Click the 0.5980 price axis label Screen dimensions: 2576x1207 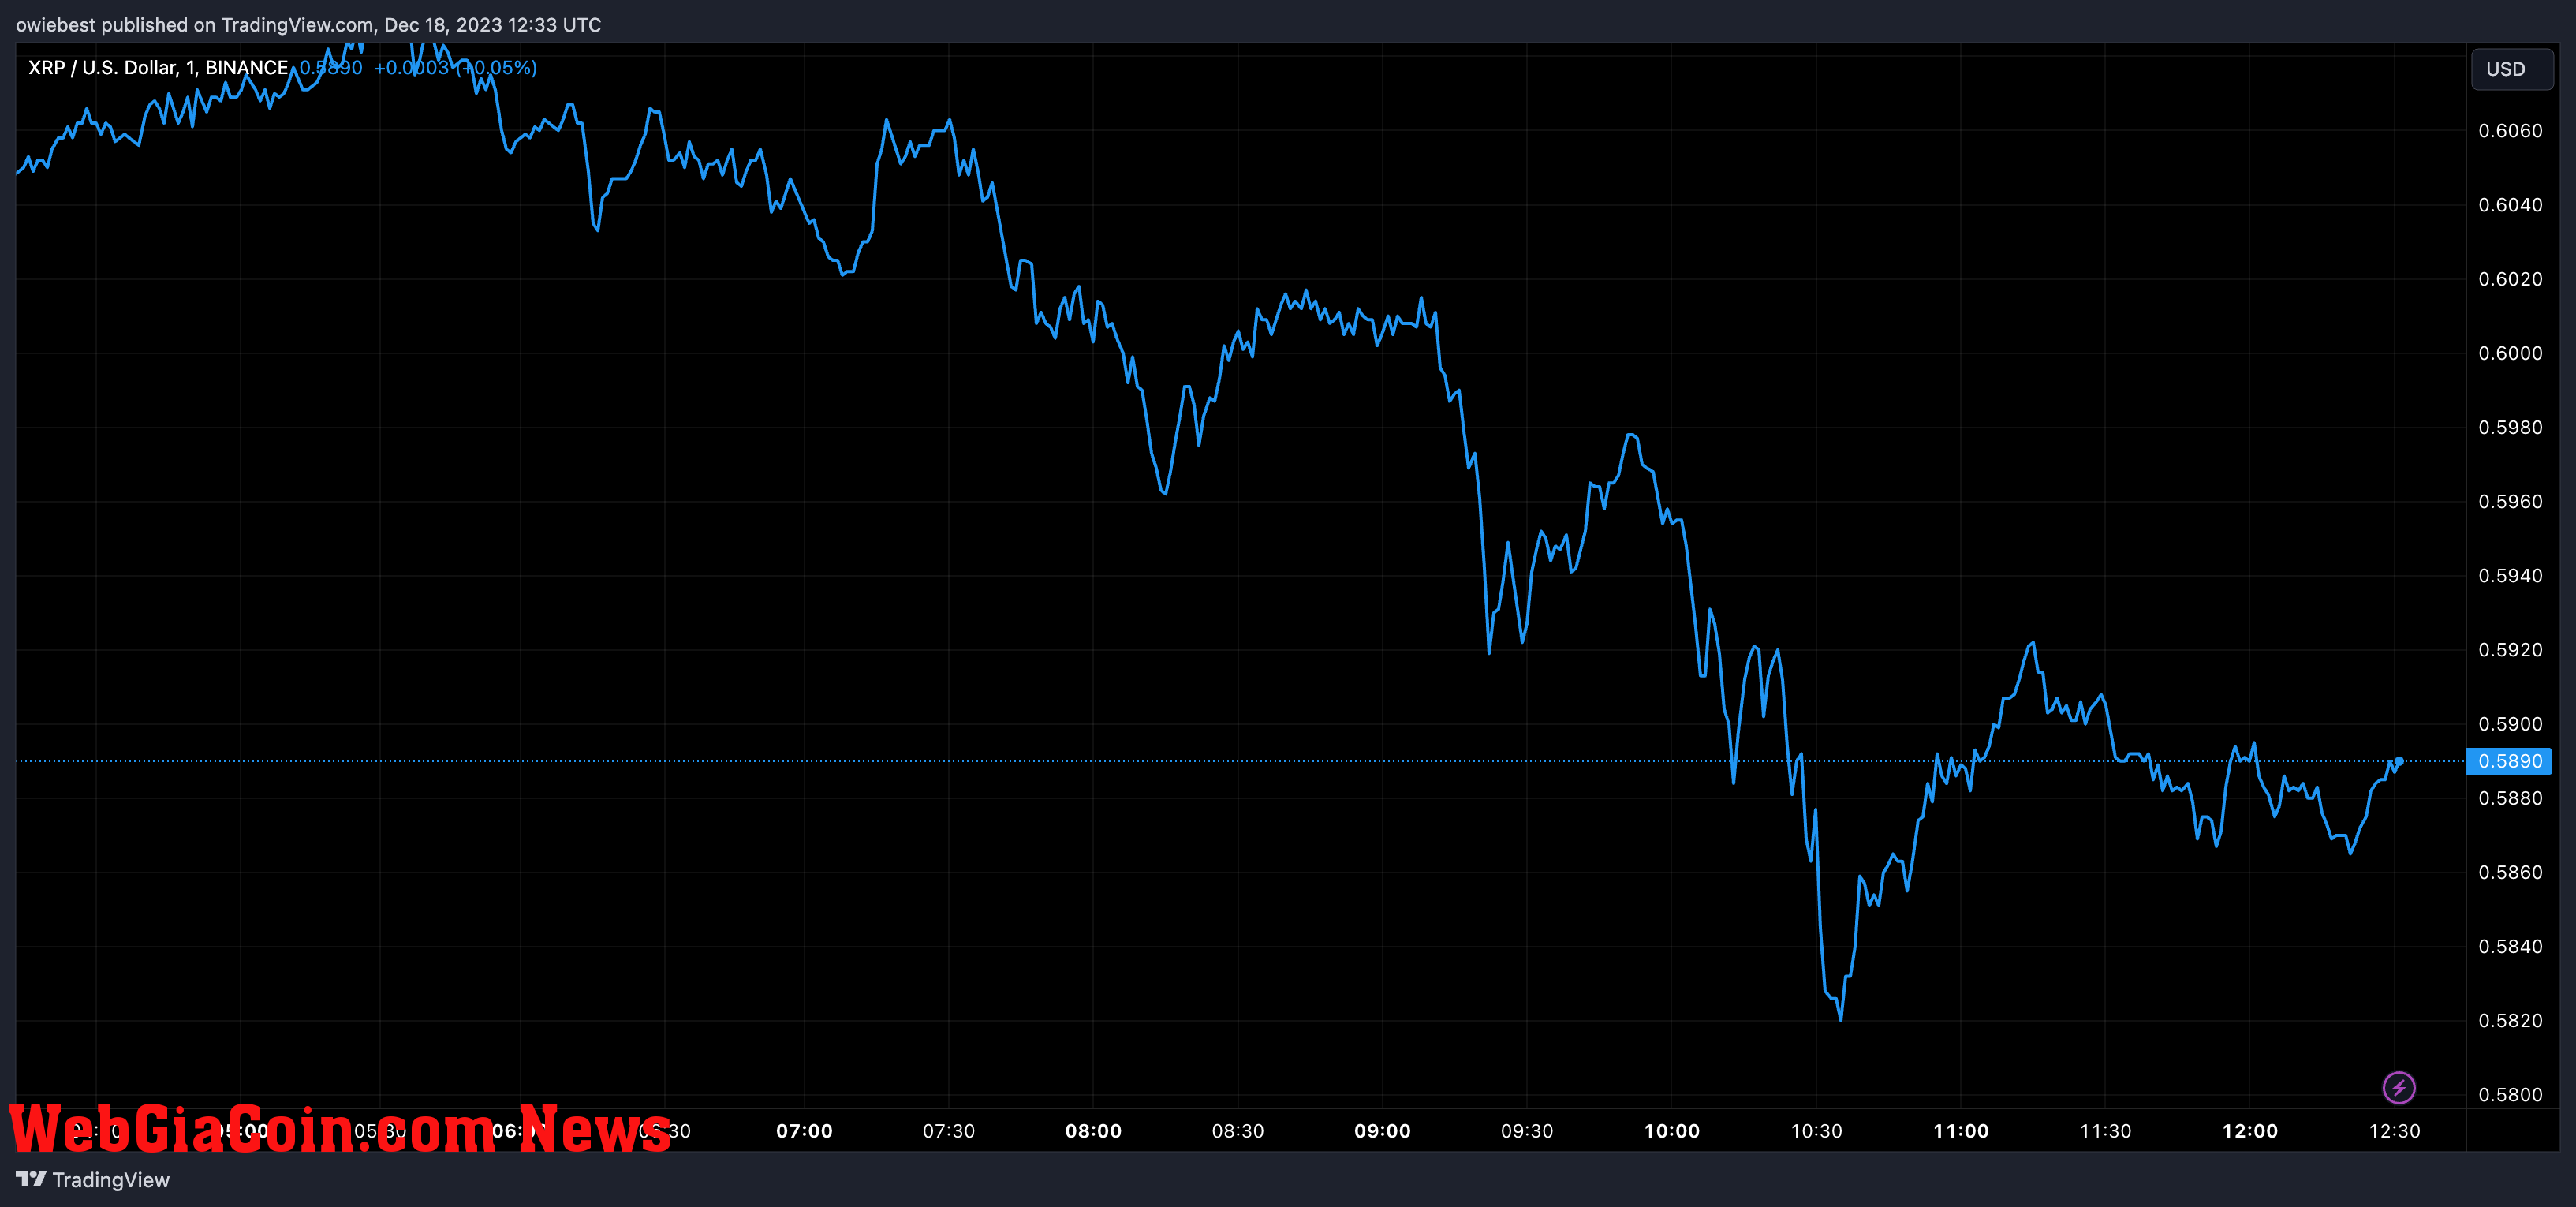(x=2510, y=427)
